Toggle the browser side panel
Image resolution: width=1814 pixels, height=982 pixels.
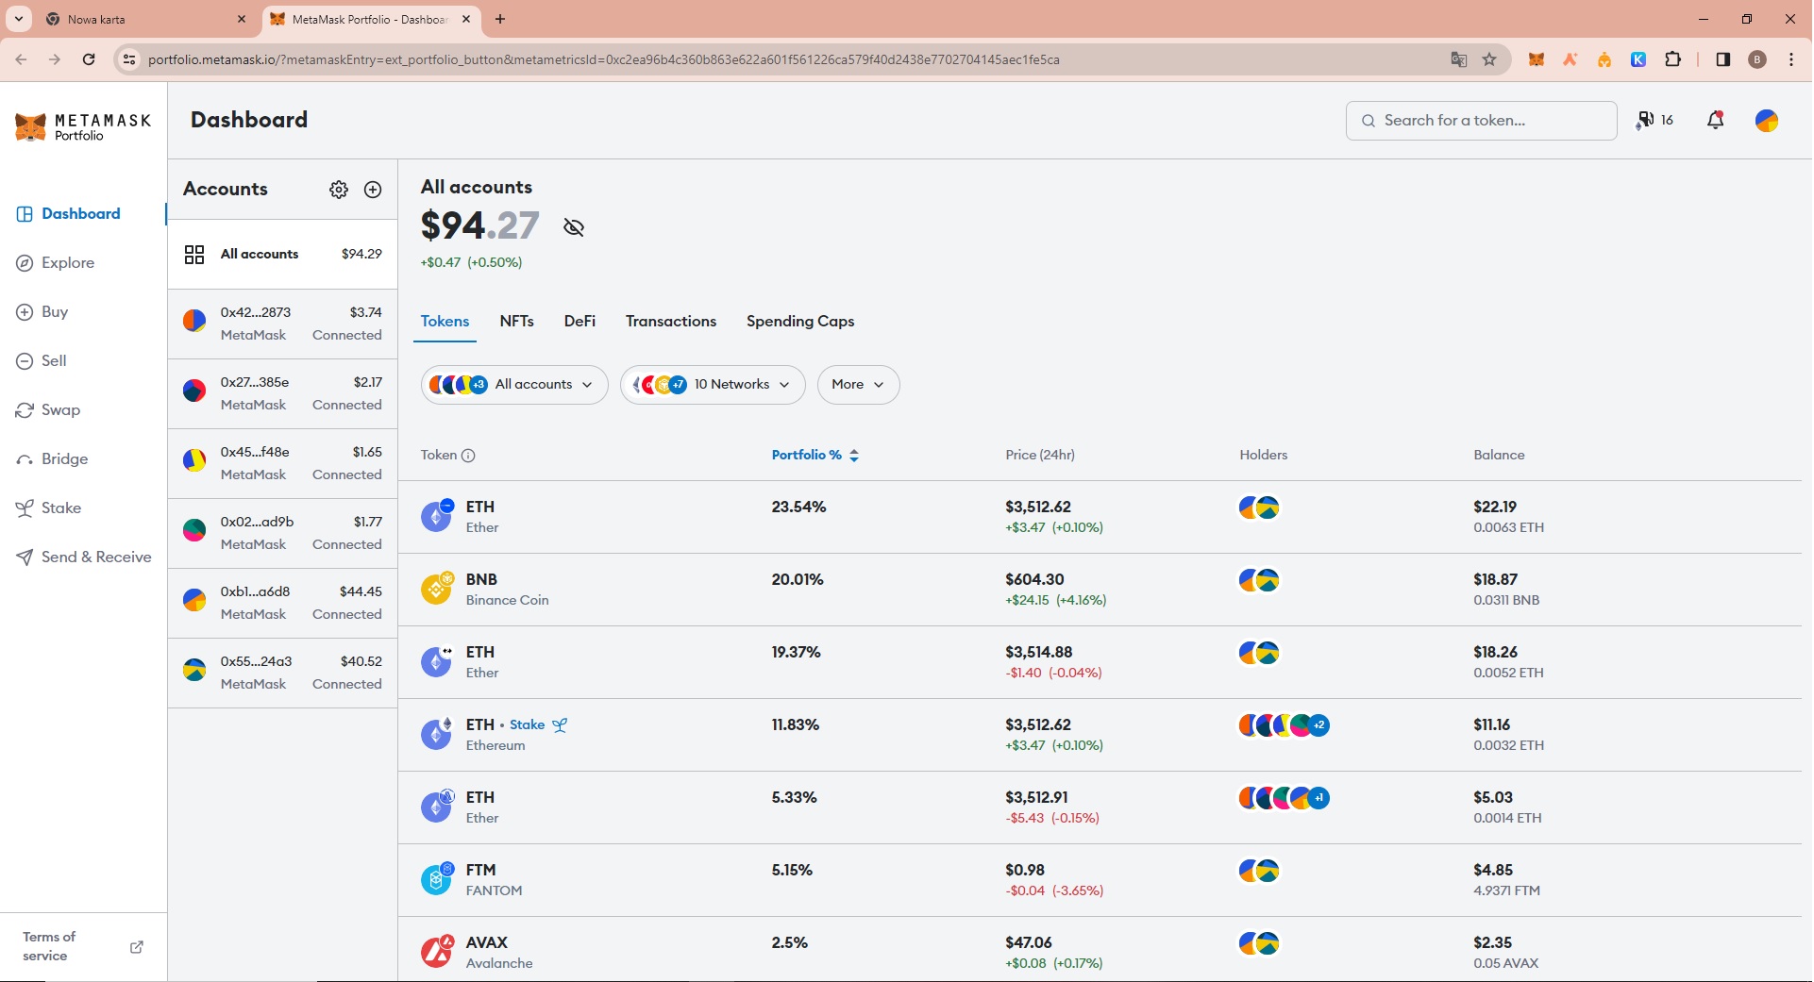click(1723, 59)
